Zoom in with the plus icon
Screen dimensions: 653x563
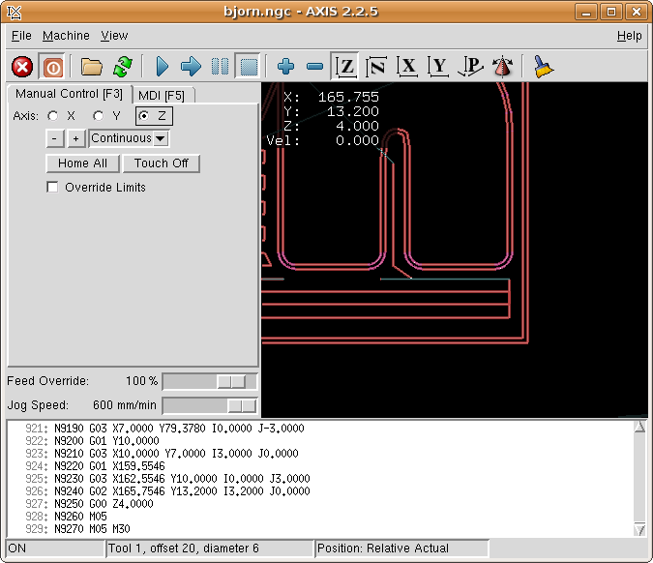pos(286,67)
